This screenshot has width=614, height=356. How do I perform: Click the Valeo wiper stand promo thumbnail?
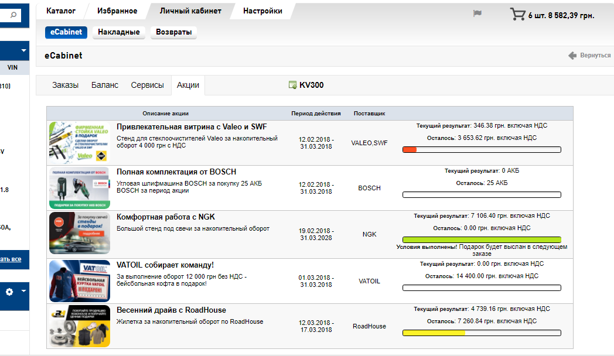80,142
